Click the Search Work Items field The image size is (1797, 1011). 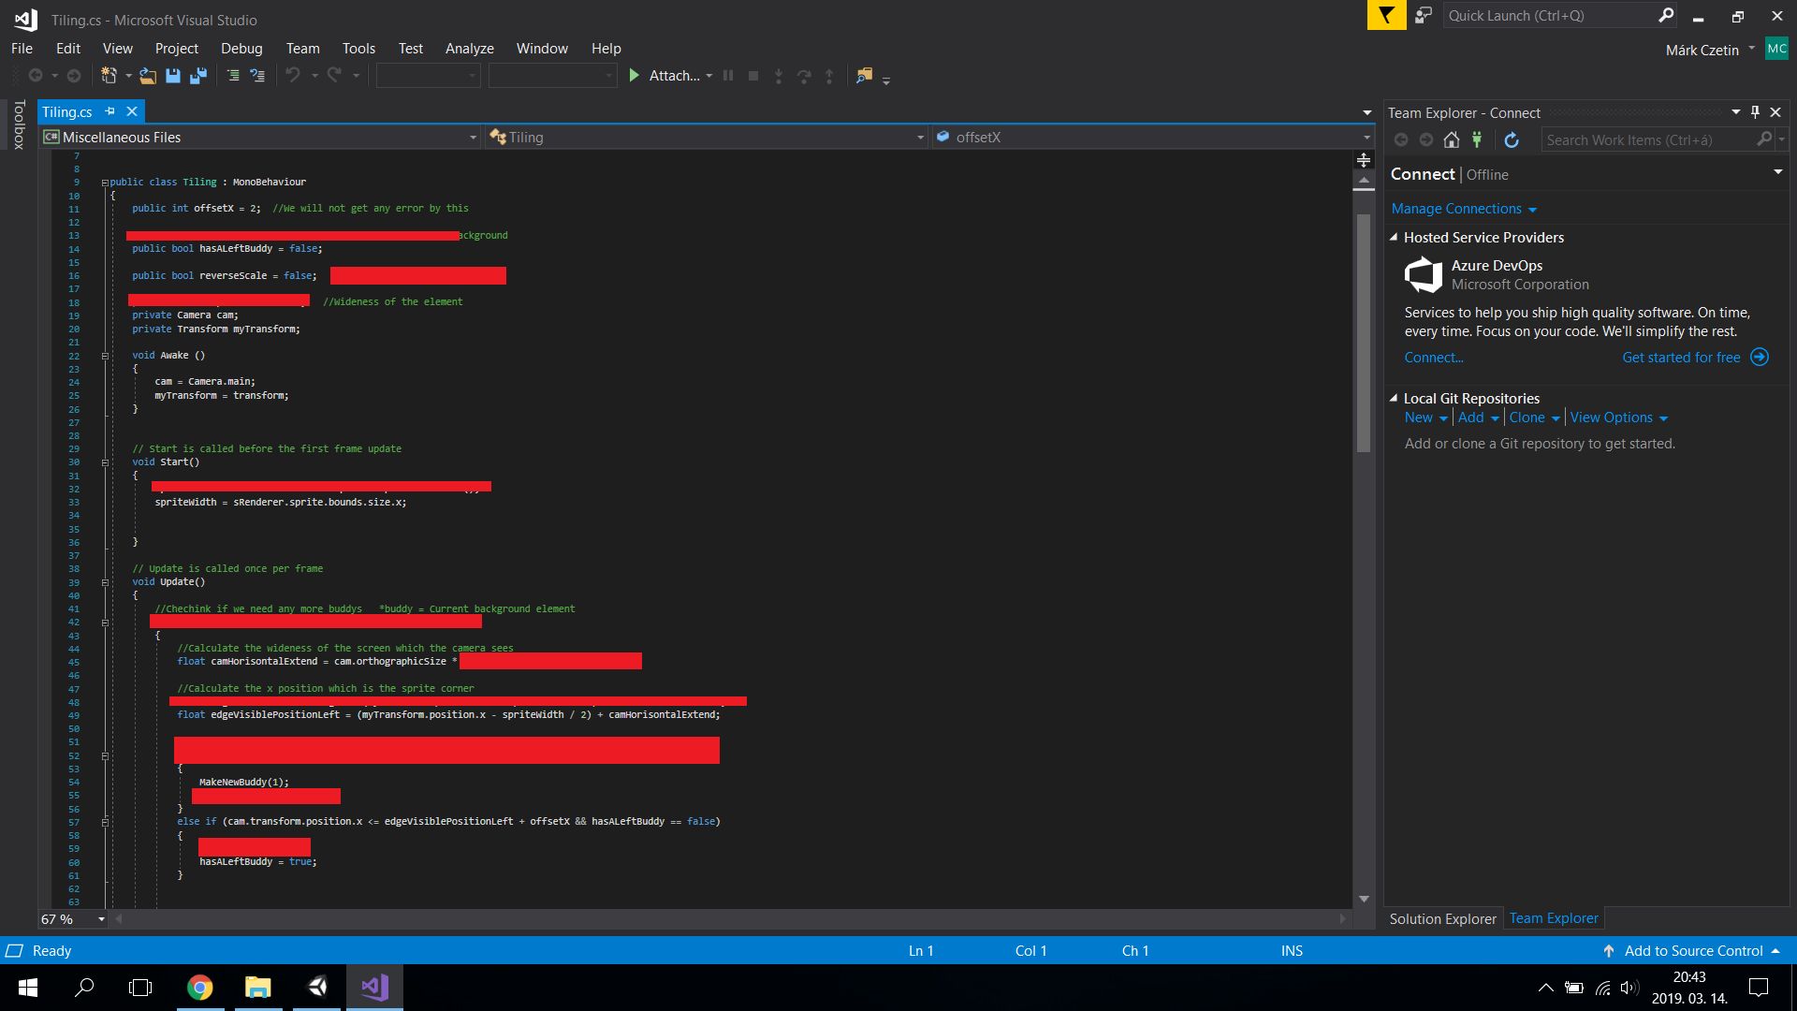(x=1647, y=140)
